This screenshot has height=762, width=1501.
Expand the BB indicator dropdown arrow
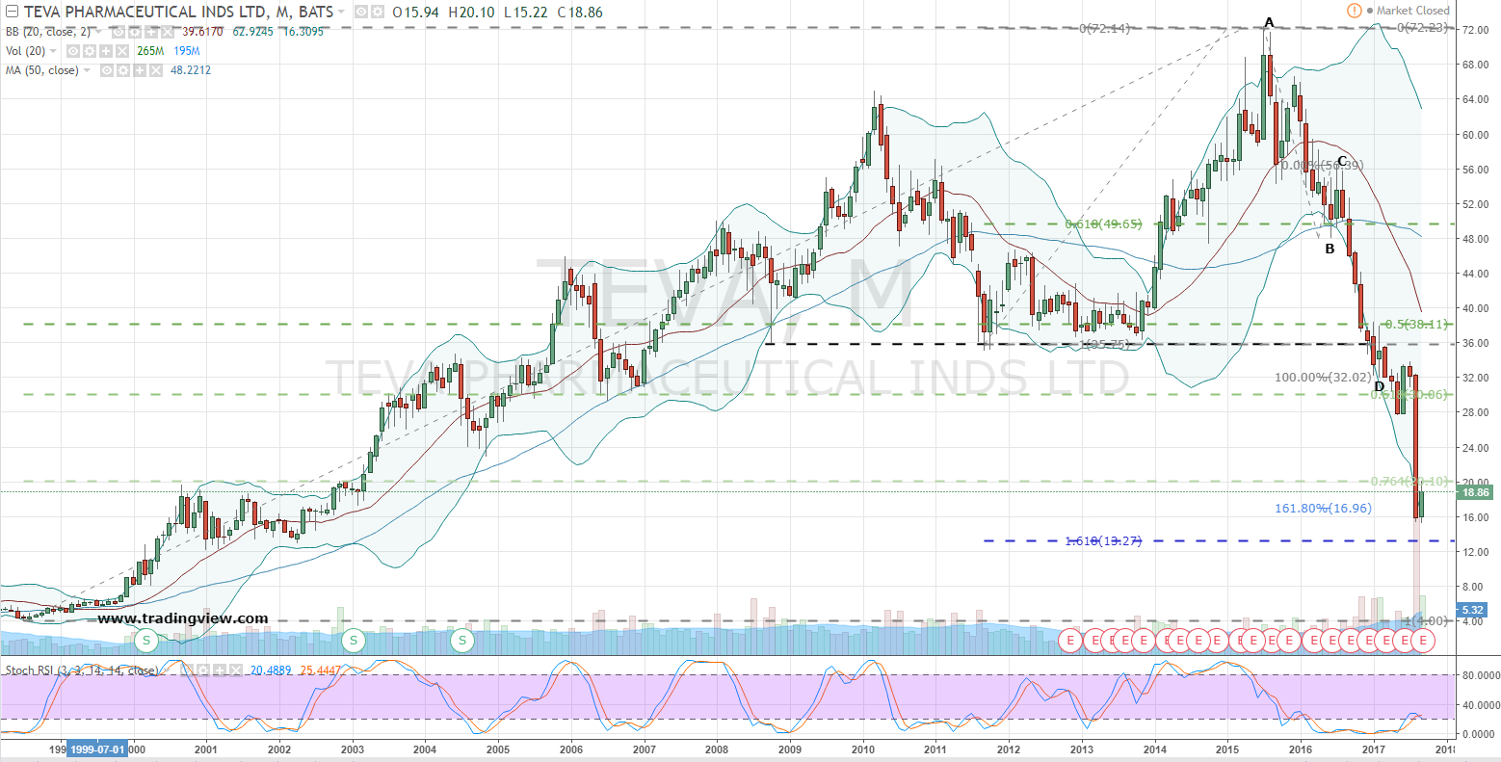[98, 31]
